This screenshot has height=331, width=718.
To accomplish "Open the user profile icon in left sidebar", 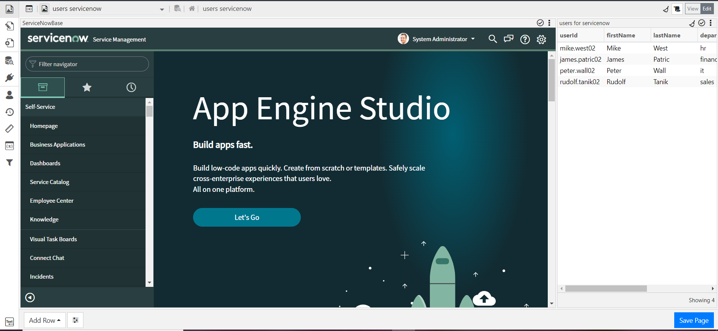I will tap(9, 95).
